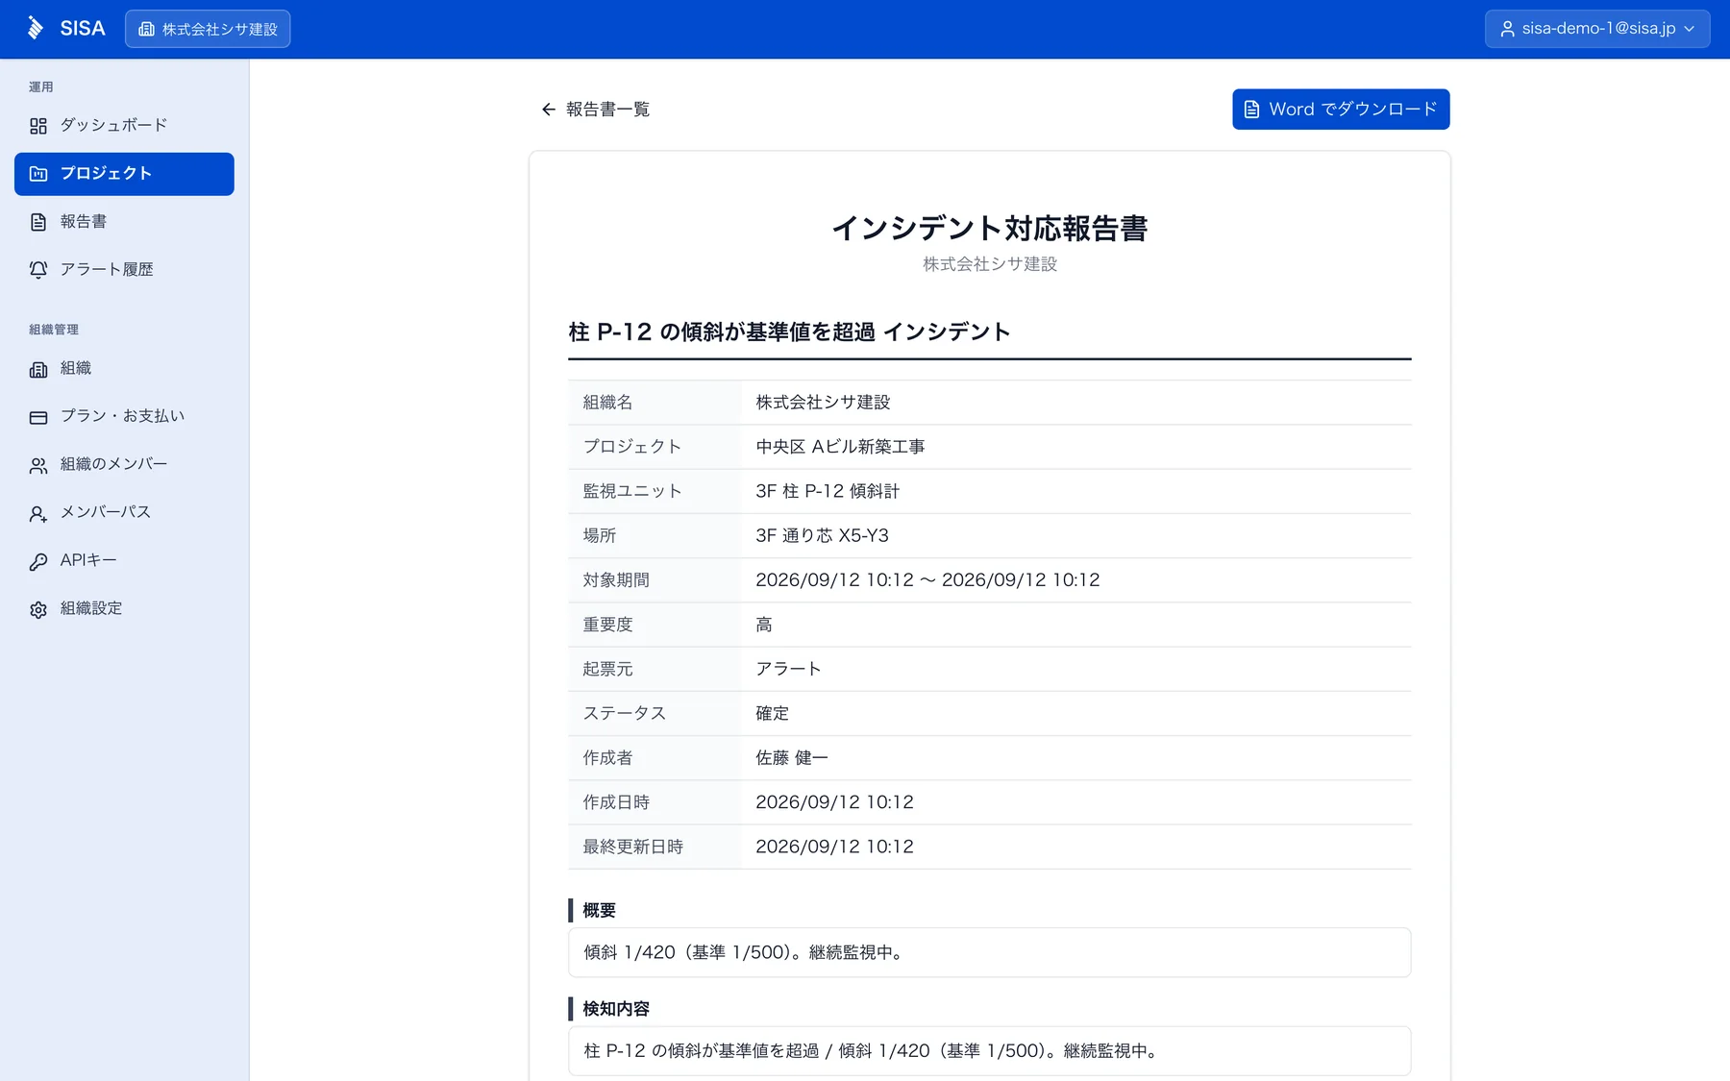Click the 3F 柱 P-12 傾斜計 unit value
This screenshot has height=1081, width=1730.
point(828,491)
